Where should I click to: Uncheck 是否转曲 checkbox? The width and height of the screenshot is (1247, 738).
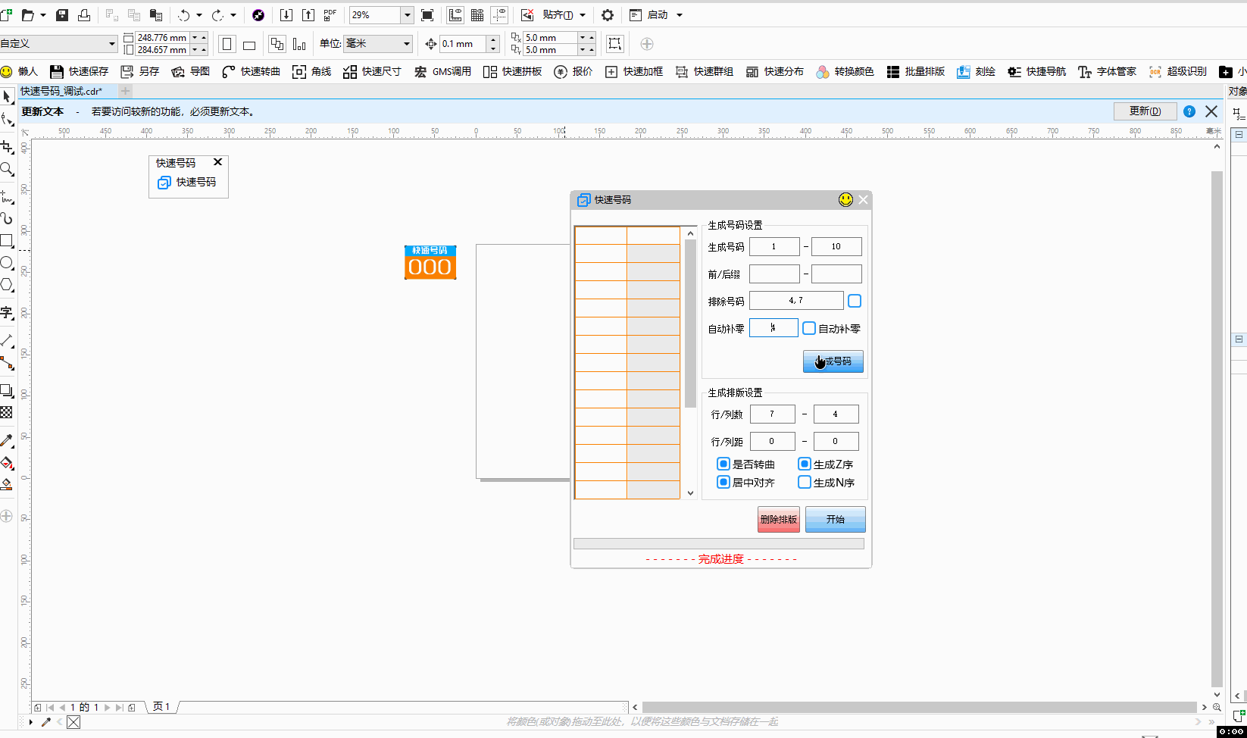pos(724,464)
